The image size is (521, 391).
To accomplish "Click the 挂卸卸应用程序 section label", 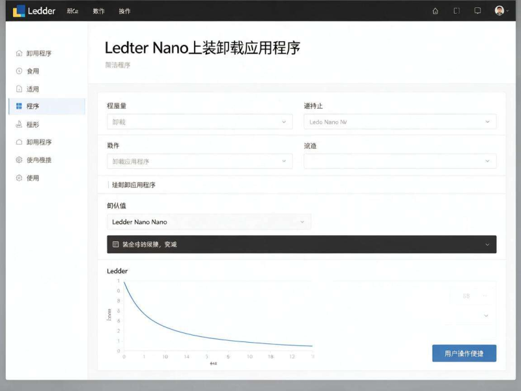I will pyautogui.click(x=134, y=185).
